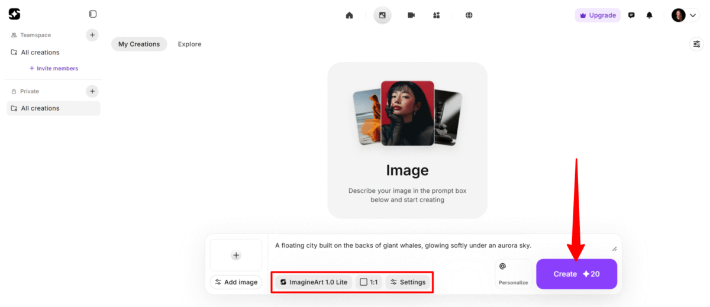This screenshot has height=307, width=710.
Task: Click the Teamspace section label
Action: pyautogui.click(x=35, y=35)
